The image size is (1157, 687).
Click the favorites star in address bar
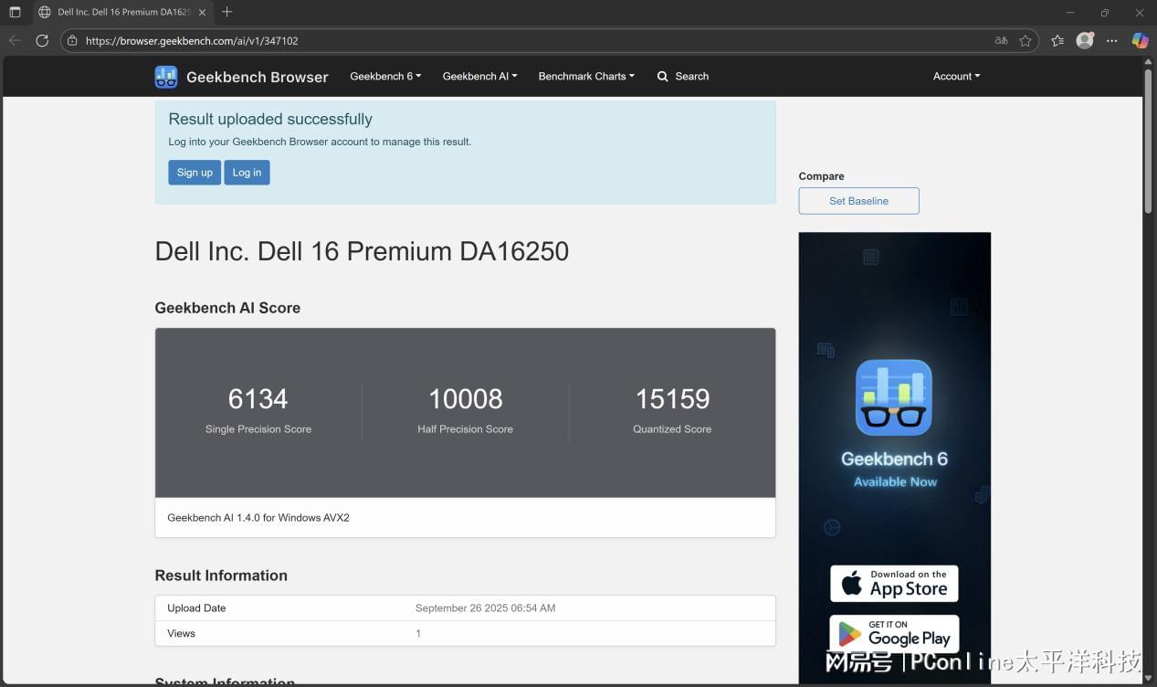[x=1026, y=40]
